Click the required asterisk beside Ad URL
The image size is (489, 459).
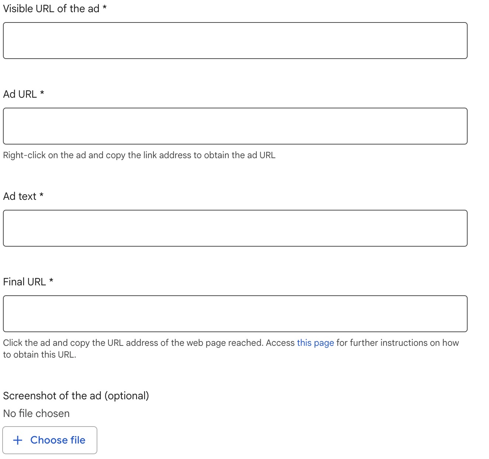42,93
